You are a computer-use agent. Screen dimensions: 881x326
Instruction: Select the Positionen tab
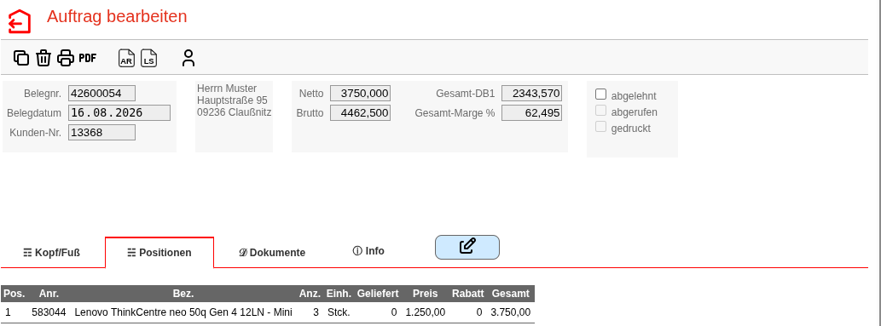pyautogui.click(x=159, y=253)
